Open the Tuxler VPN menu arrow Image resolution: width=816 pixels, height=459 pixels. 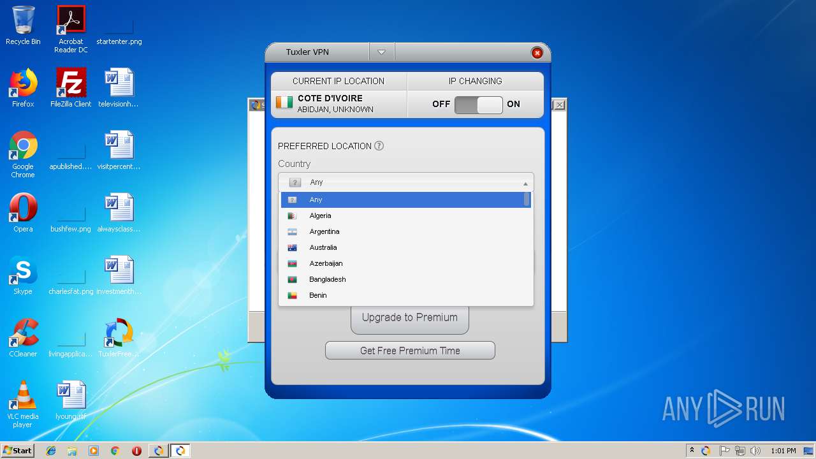click(381, 52)
